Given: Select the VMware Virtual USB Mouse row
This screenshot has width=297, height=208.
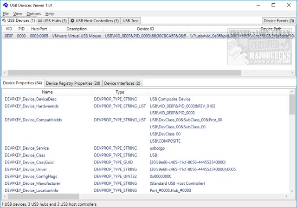Looking at the screenshot, I should (x=76, y=35).
